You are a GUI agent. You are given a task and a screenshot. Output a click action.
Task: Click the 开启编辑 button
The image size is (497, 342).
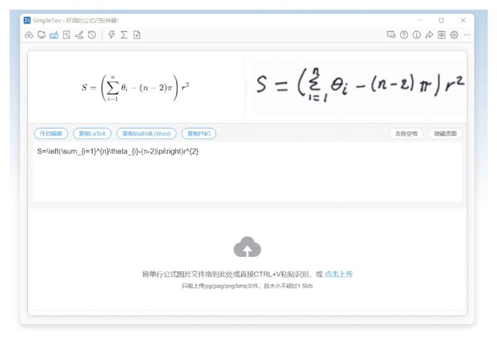click(x=51, y=133)
